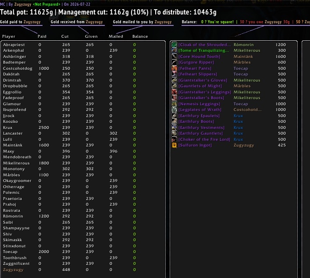Open the [Gutgore Ripper] item link
This screenshot has height=278, width=310.
click(196, 62)
